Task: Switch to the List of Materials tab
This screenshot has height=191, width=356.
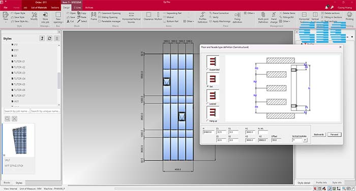Action: 39,8
